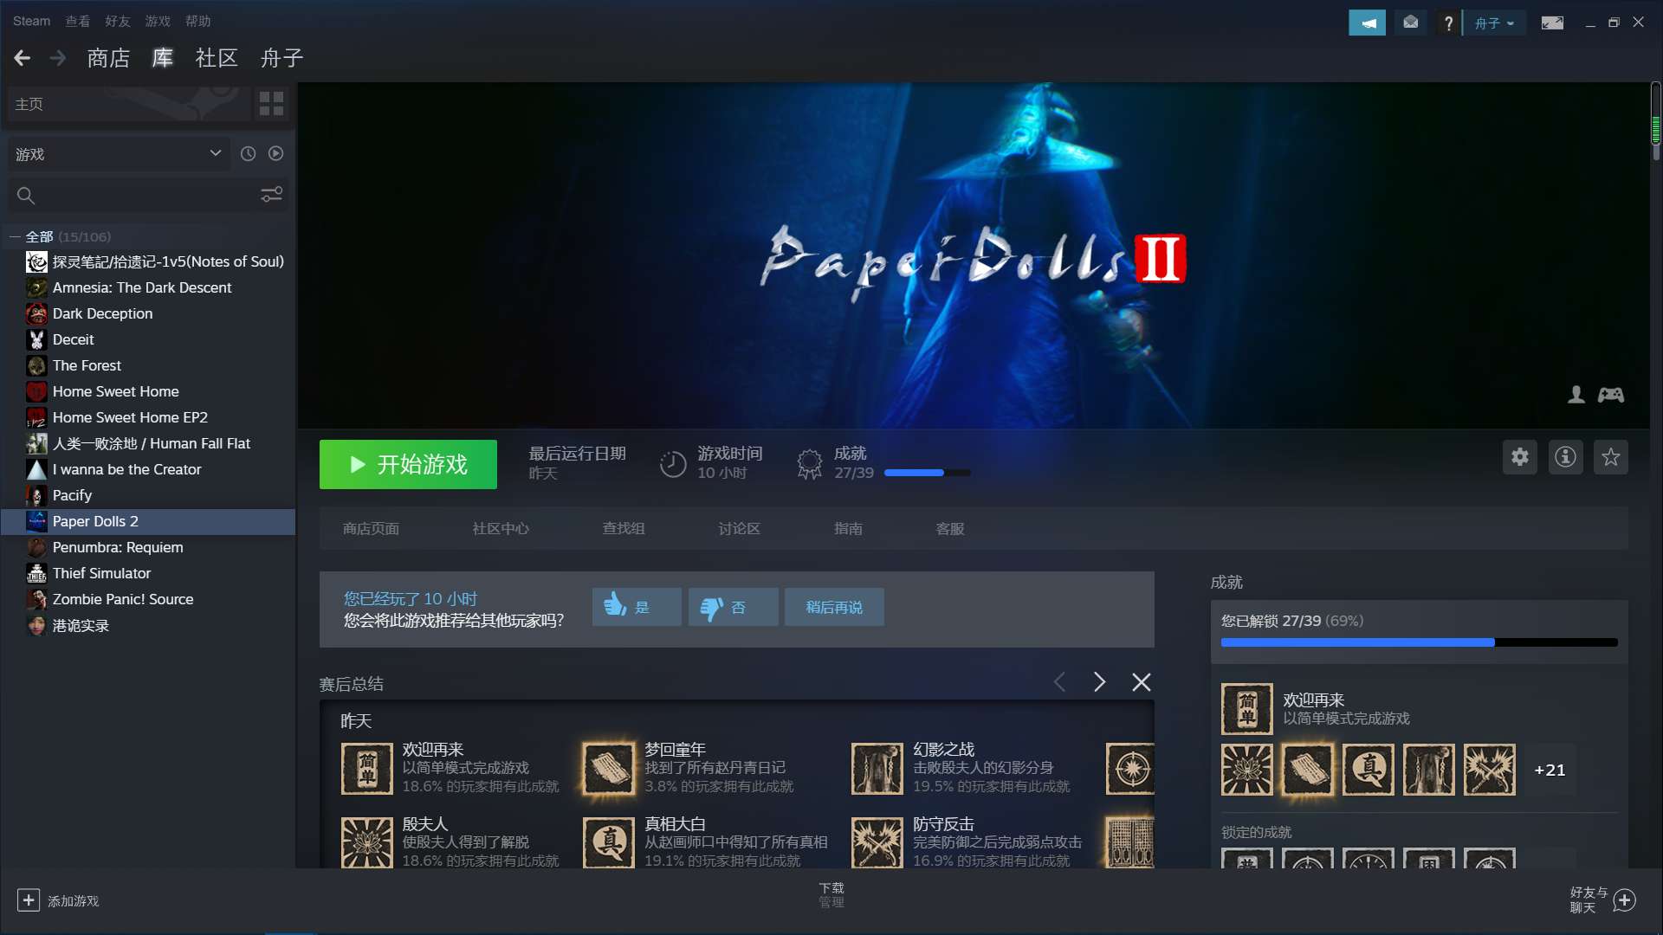Open advanced filter options icon
Screen dimensions: 1663x935
(271, 195)
